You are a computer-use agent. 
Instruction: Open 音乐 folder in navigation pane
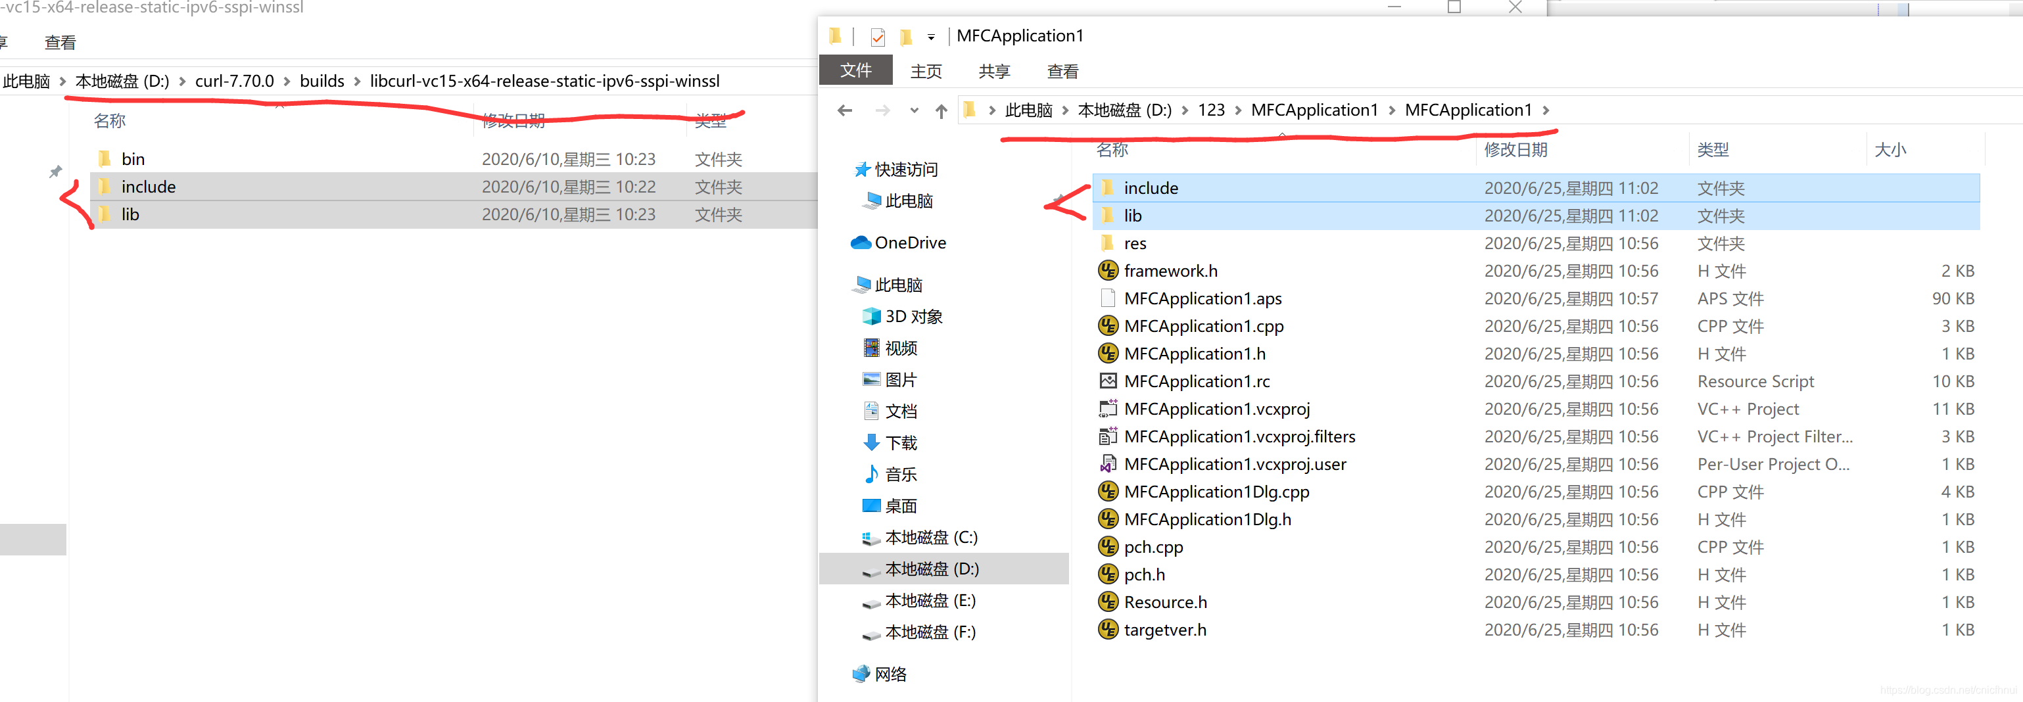891,475
